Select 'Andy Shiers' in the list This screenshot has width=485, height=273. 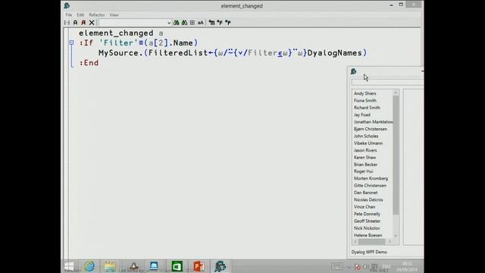click(365, 93)
